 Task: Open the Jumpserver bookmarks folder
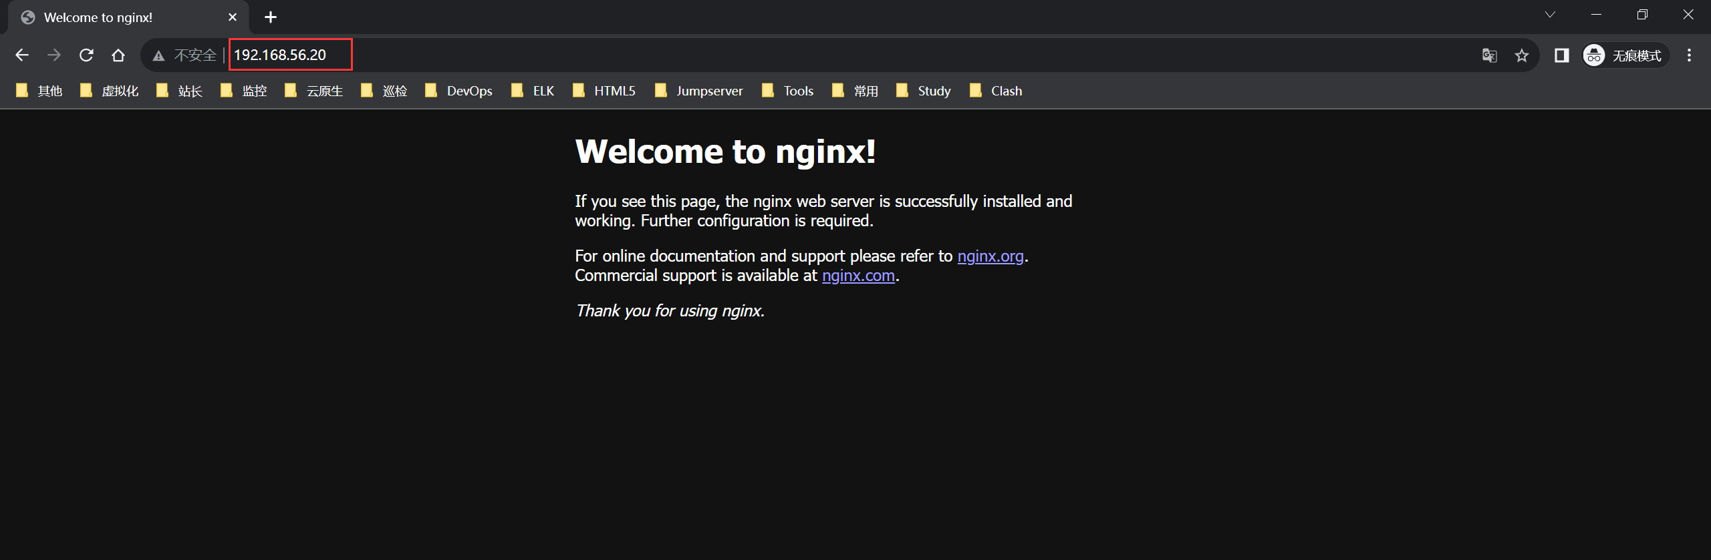(x=699, y=91)
